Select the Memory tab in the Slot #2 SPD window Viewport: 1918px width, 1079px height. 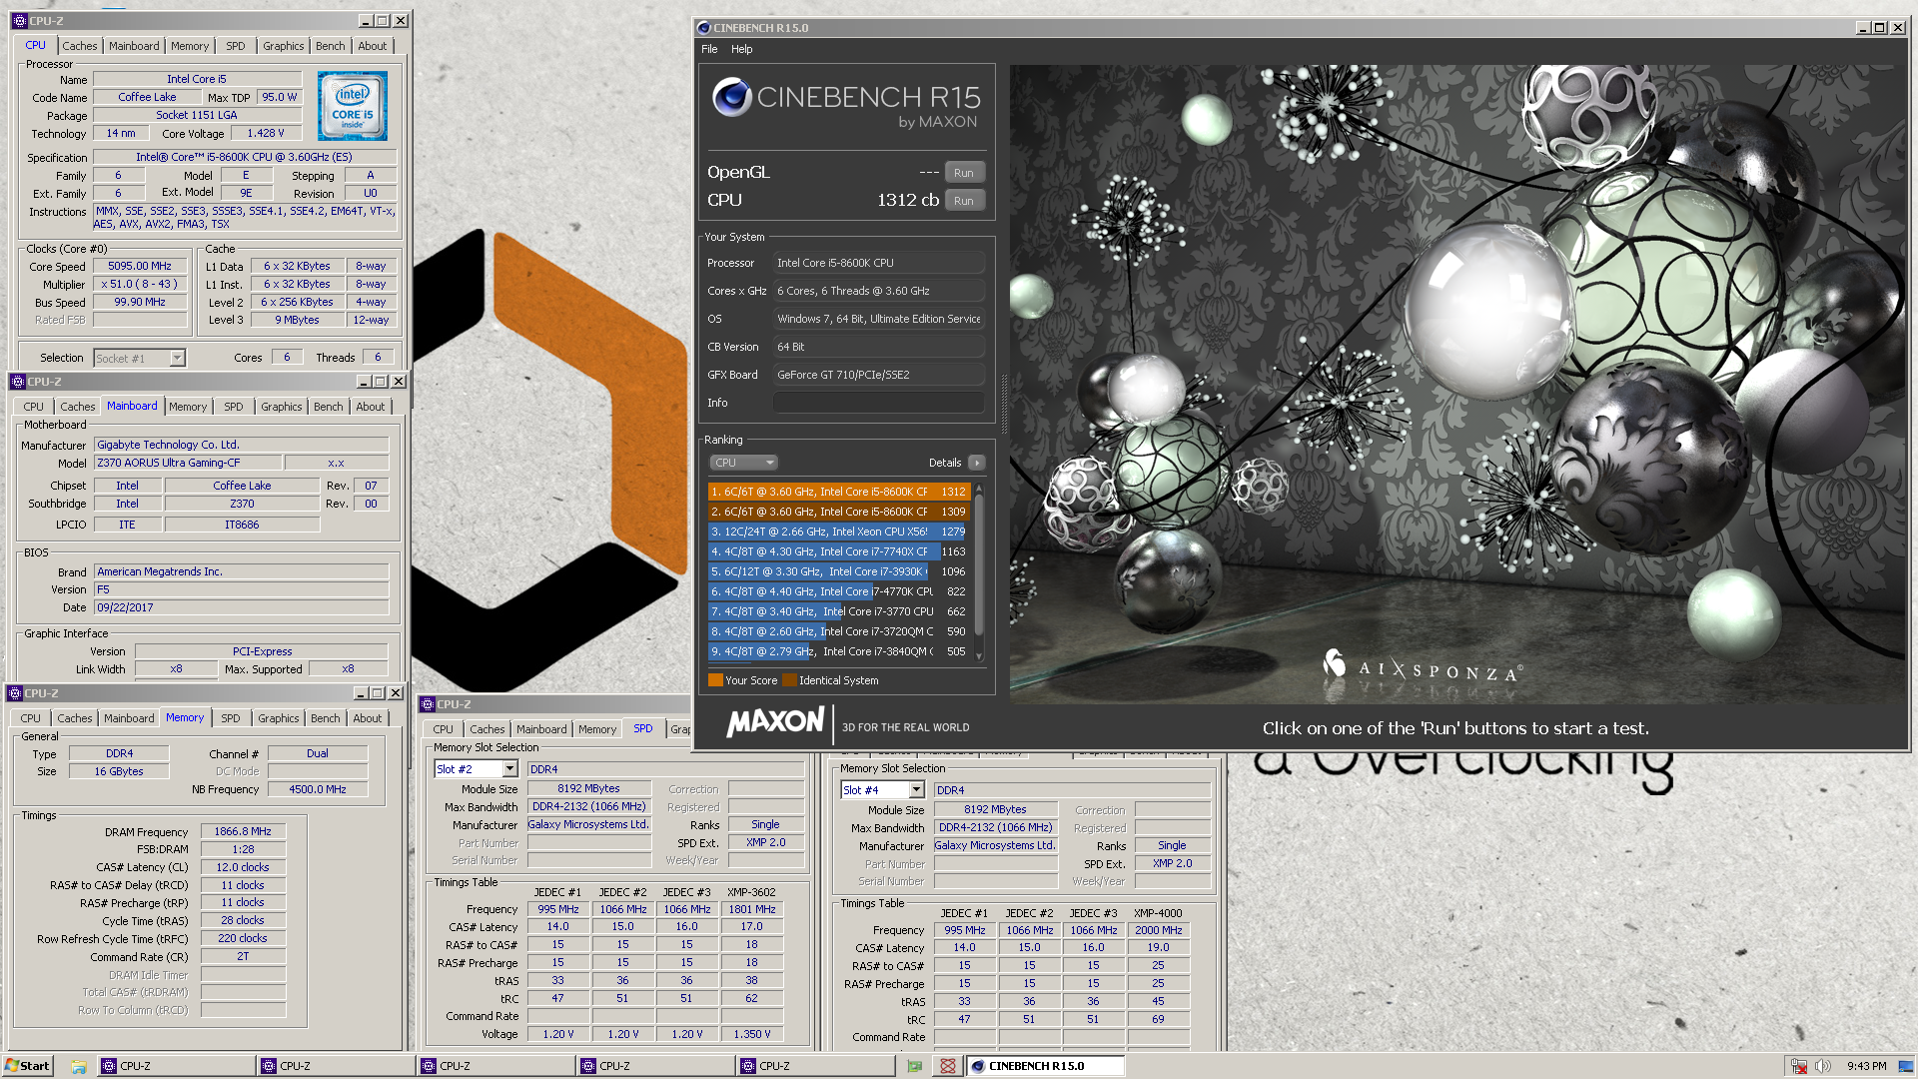[596, 729]
